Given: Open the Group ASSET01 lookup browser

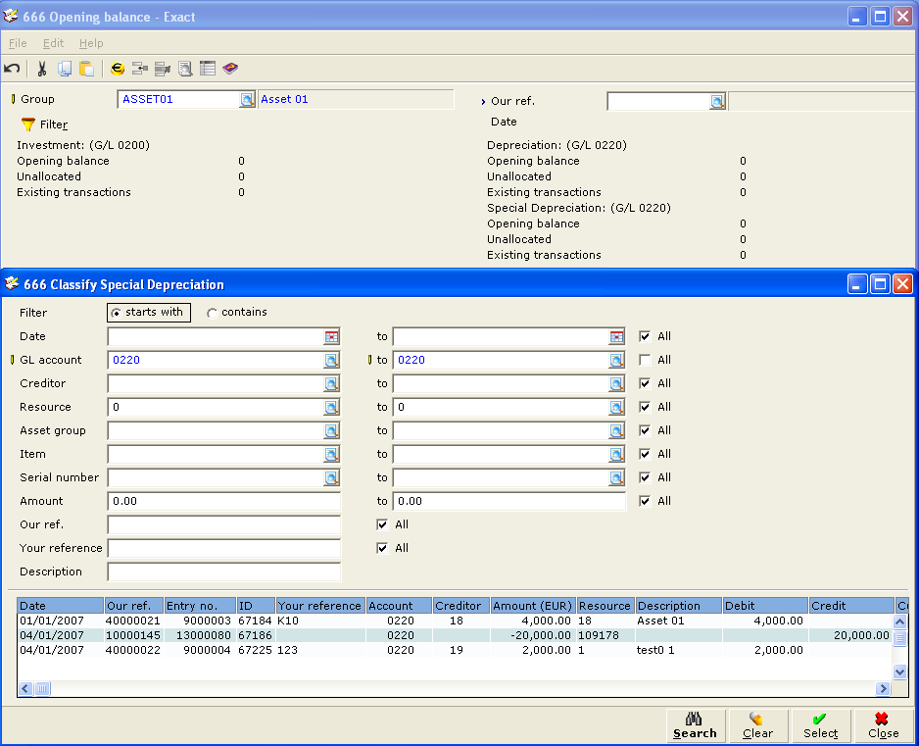Looking at the screenshot, I should (247, 99).
